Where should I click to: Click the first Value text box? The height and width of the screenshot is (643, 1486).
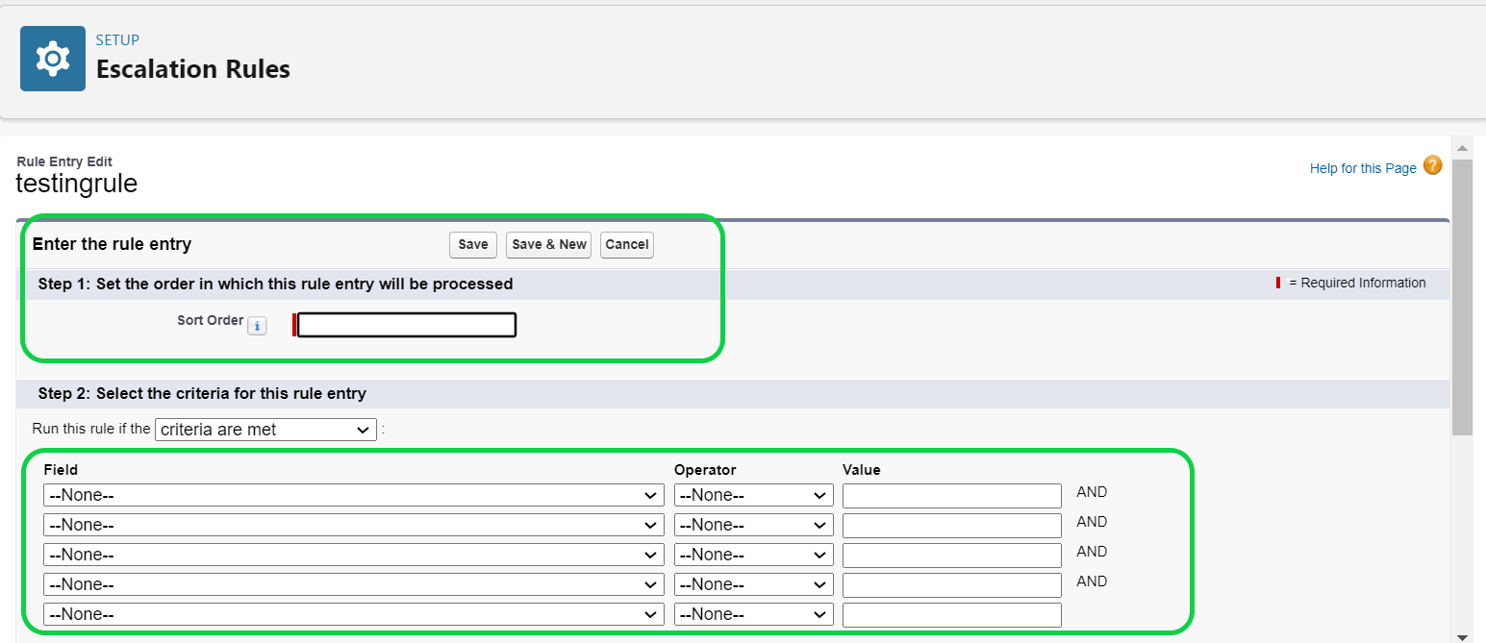point(950,494)
